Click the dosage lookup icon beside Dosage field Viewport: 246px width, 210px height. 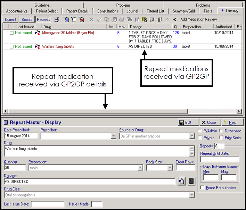click(181, 181)
